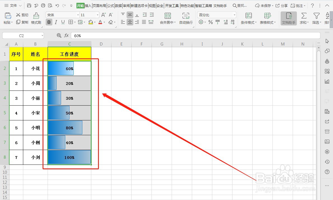Click the help question mark icon

click(x=312, y=6)
